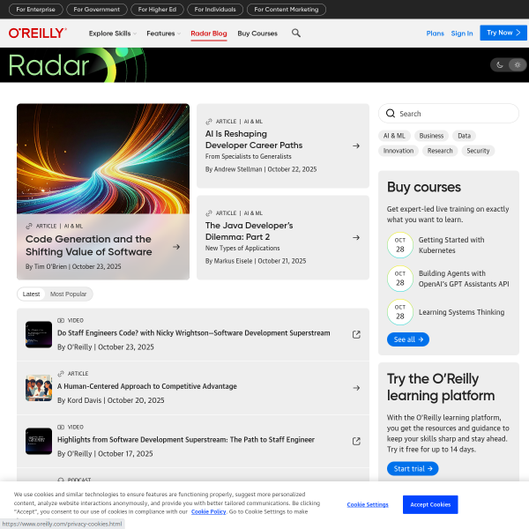Open the header search magnifier icon
529x529 pixels.
click(296, 34)
